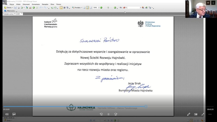Open the Pomoc menu
The height and width of the screenshot is (122, 217).
[59, 4]
